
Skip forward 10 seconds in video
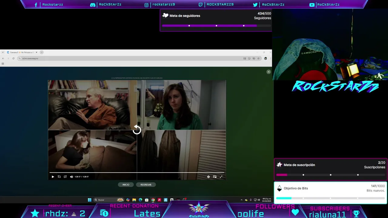pos(65,177)
